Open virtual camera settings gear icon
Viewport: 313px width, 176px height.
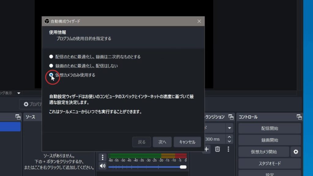(x=296, y=152)
